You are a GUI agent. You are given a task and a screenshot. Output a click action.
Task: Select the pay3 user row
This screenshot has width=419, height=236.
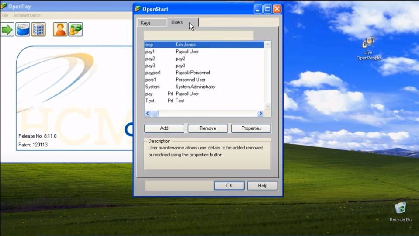coord(204,66)
